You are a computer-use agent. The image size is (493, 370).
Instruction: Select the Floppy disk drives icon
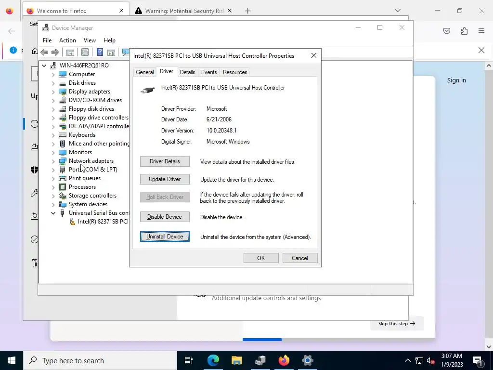(x=63, y=109)
